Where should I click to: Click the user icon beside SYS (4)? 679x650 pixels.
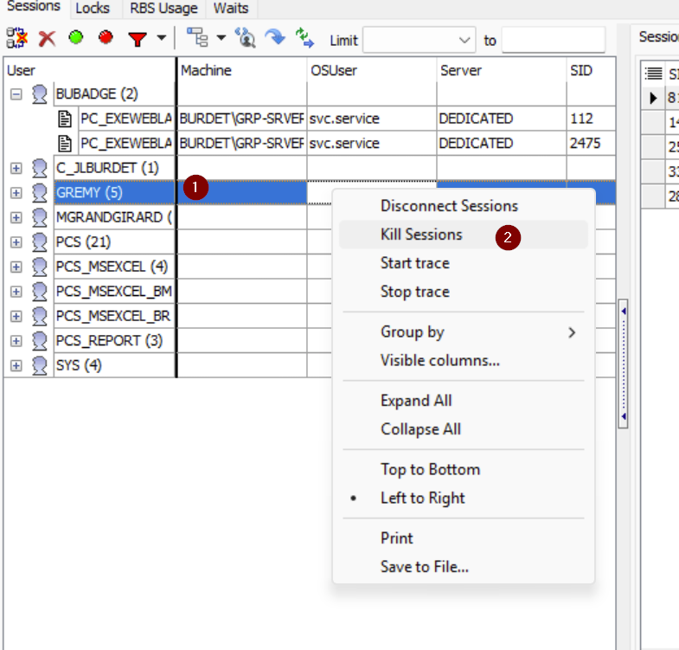(40, 366)
